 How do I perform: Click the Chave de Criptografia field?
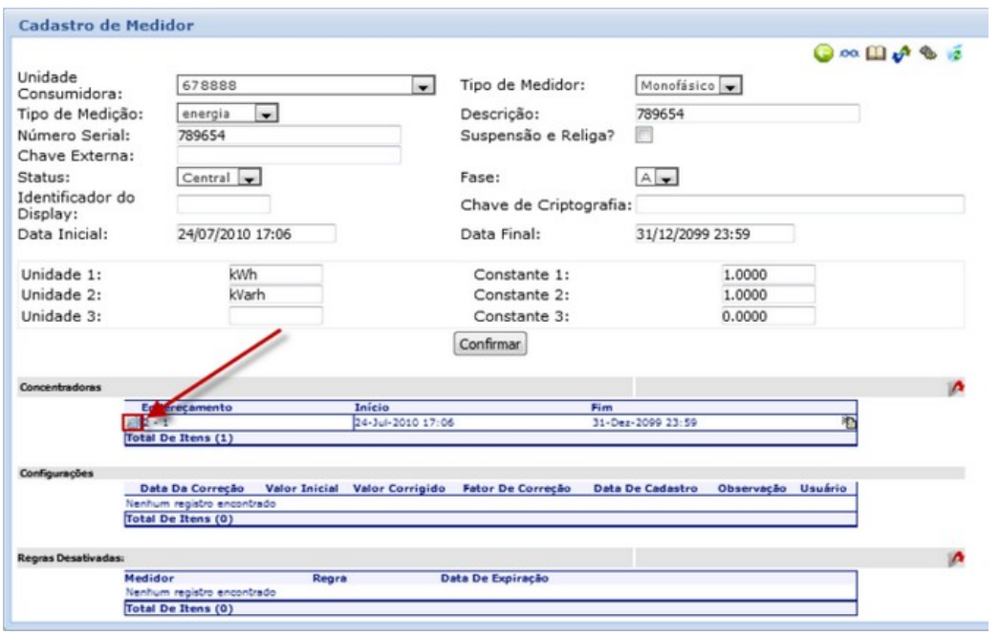(799, 203)
